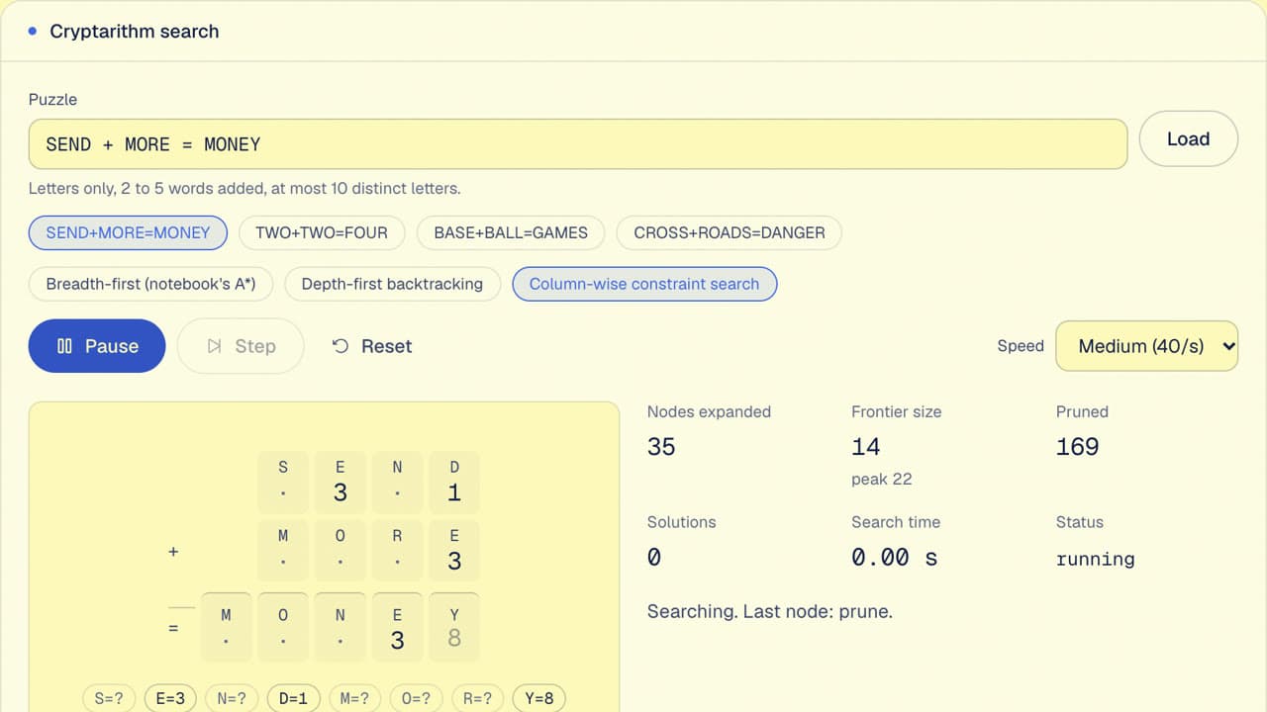Screen dimensions: 1267x712
Task: Click the running status text
Action: (x=1095, y=559)
